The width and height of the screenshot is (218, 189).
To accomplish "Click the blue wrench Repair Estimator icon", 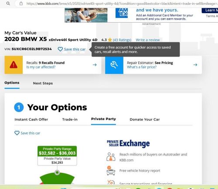I will coord(114,65).
